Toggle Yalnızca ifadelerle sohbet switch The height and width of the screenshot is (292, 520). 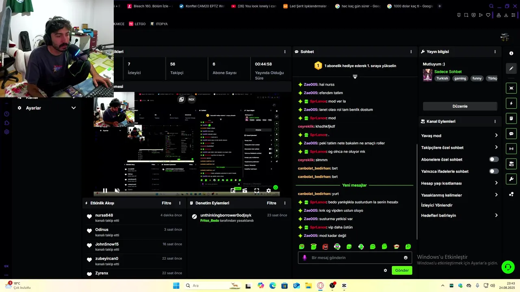(x=494, y=171)
